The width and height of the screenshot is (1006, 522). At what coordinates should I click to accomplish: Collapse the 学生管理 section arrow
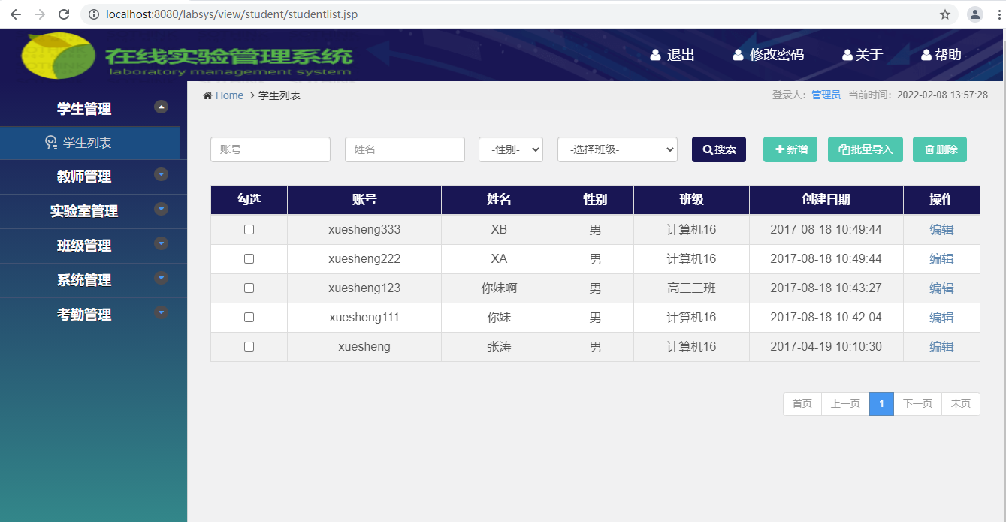(161, 107)
